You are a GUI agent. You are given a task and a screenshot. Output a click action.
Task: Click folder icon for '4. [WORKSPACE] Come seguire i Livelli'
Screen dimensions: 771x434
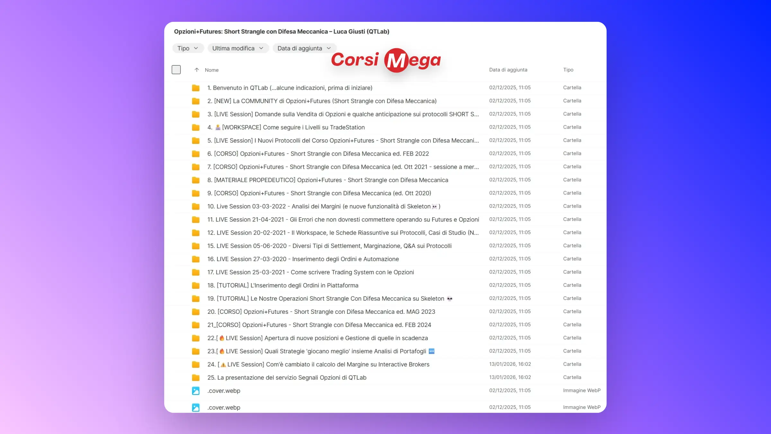coord(196,127)
